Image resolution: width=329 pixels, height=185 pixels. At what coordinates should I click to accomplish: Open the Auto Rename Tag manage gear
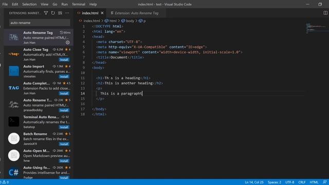click(x=67, y=42)
